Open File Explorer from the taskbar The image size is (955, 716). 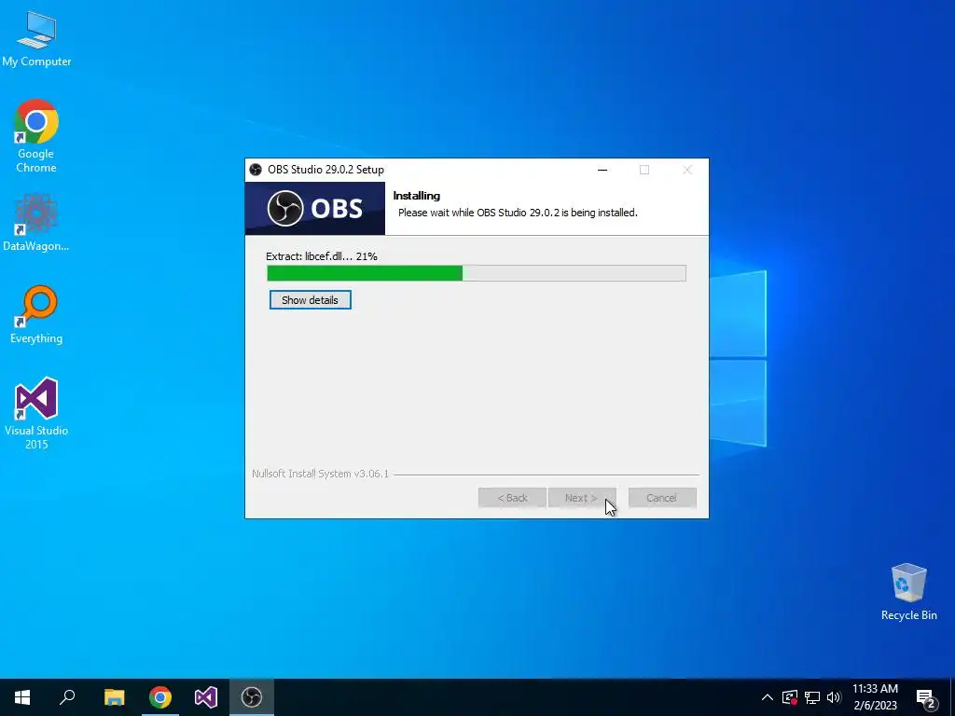tap(114, 697)
